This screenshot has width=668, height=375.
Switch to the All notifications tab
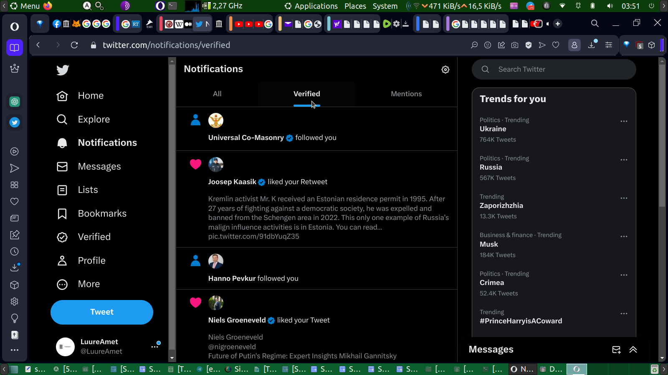click(217, 94)
